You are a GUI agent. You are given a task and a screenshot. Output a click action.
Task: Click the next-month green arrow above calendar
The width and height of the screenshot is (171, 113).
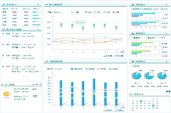coord(169,91)
